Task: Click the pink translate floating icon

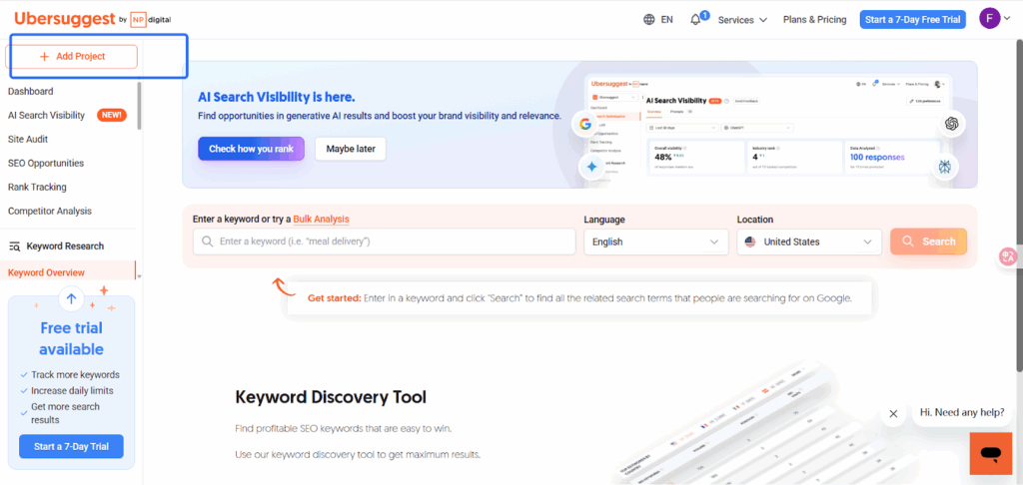Action: (x=1008, y=256)
